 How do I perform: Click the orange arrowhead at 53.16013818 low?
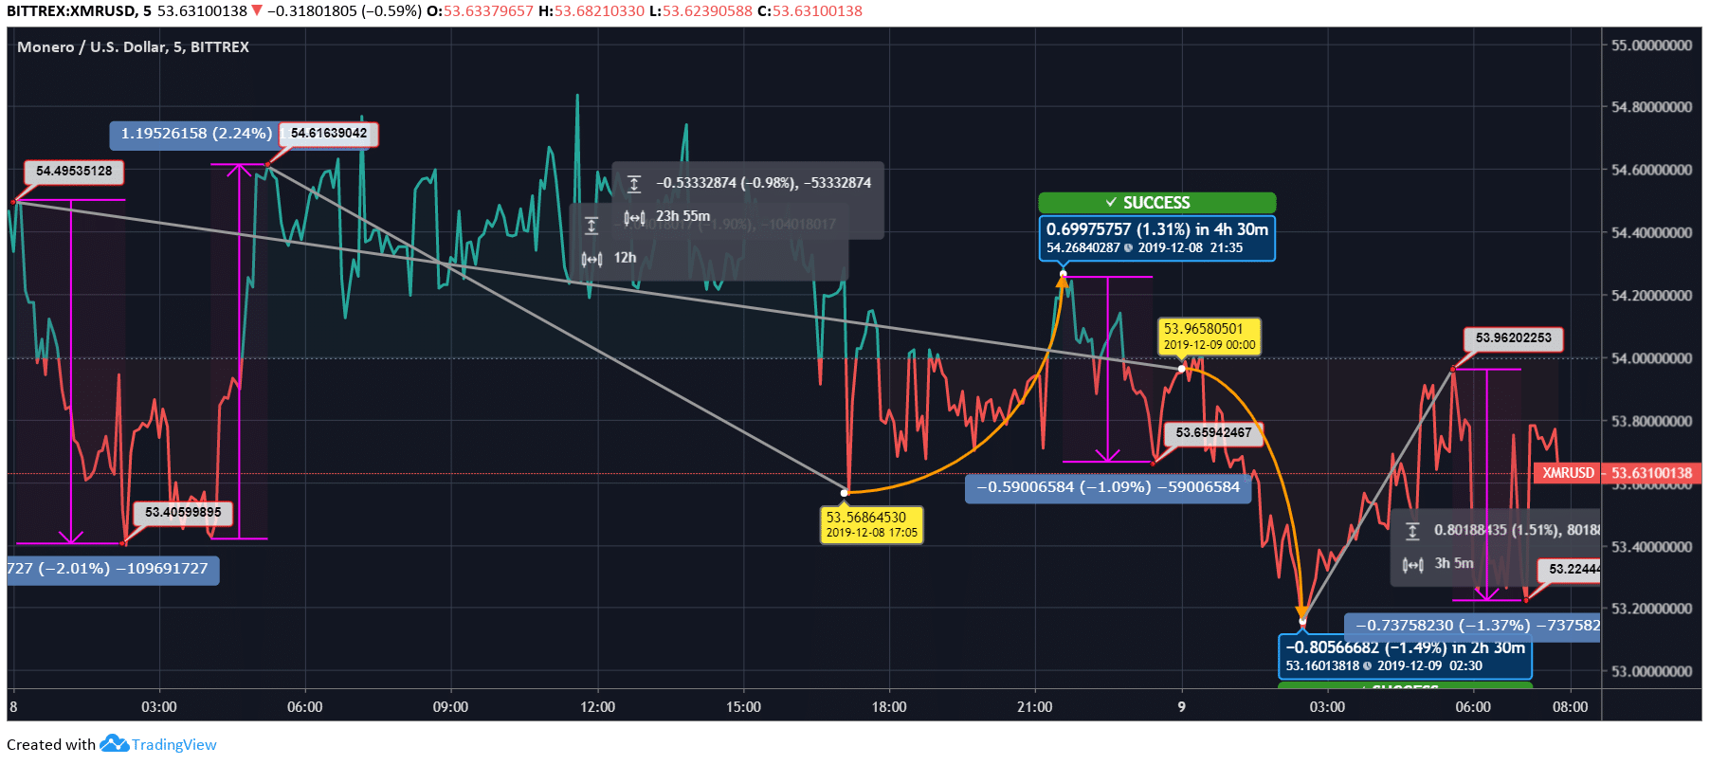point(1302,614)
